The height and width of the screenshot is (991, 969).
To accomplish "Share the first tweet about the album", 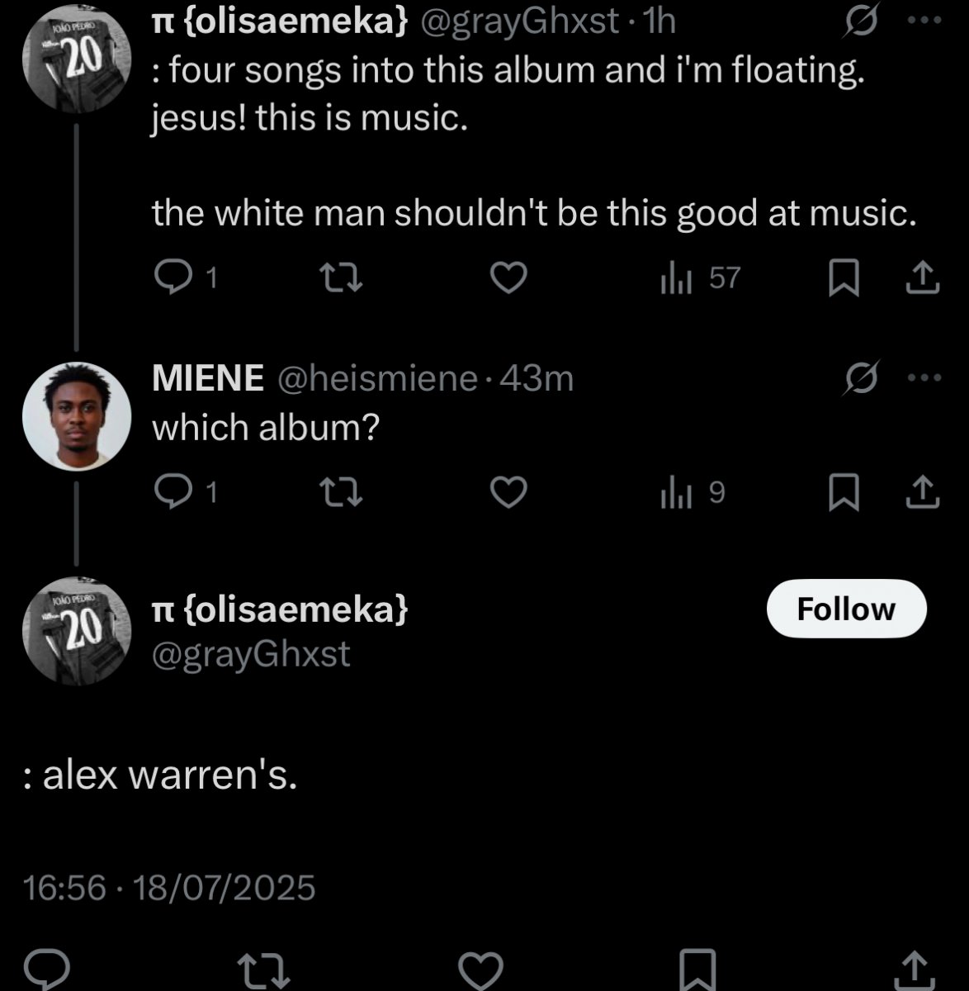I will pyautogui.click(x=922, y=279).
